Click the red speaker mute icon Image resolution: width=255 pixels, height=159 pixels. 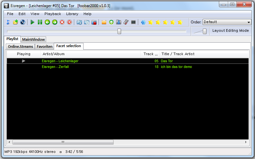[x=69, y=22]
